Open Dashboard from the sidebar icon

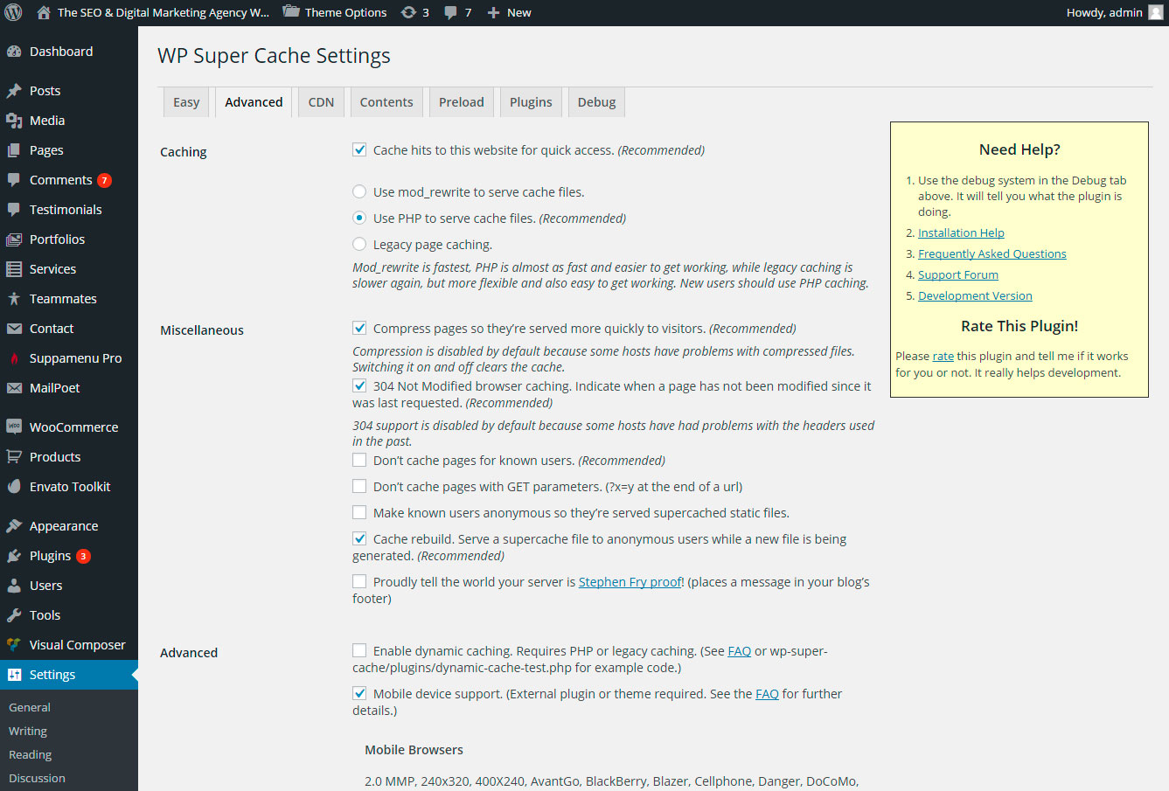tap(14, 52)
